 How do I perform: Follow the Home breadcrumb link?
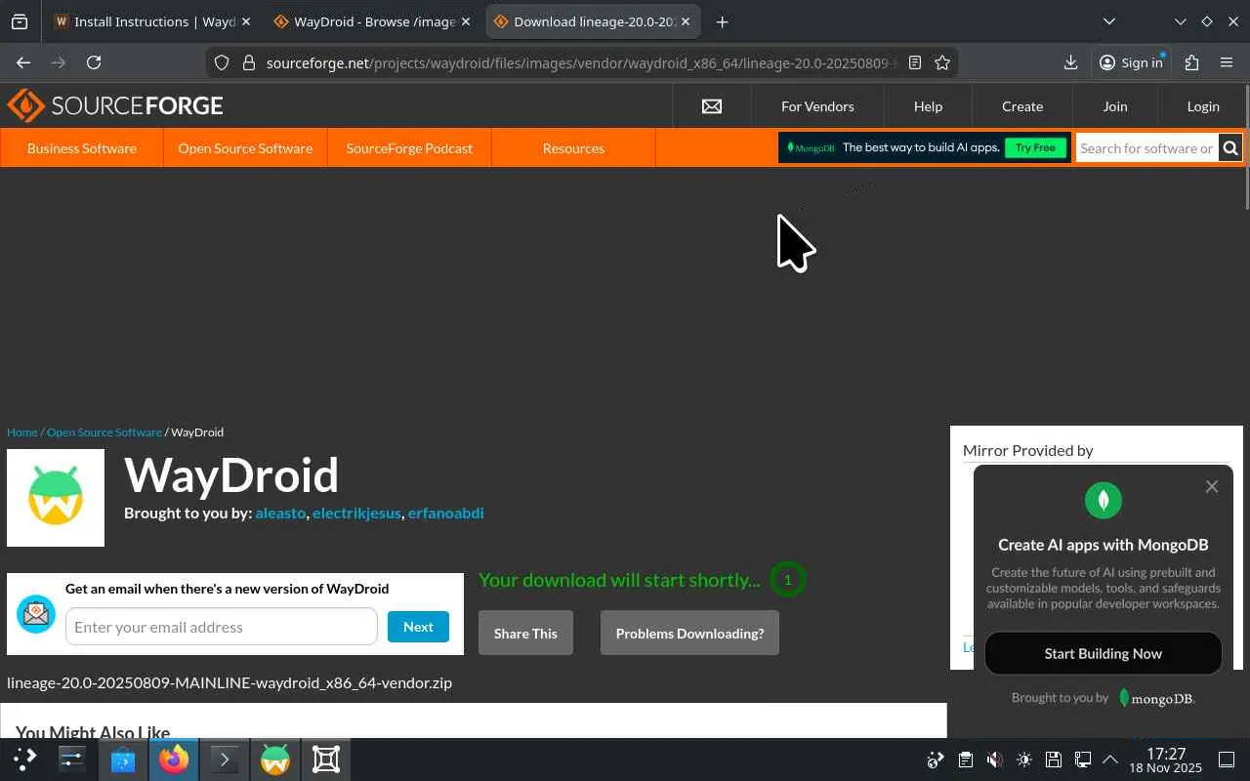pos(22,432)
